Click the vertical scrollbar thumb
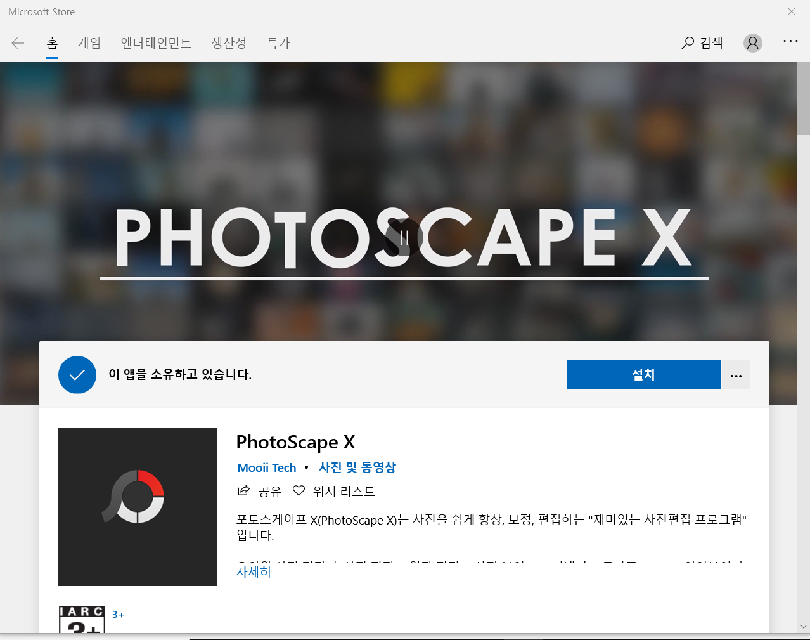 (804, 98)
